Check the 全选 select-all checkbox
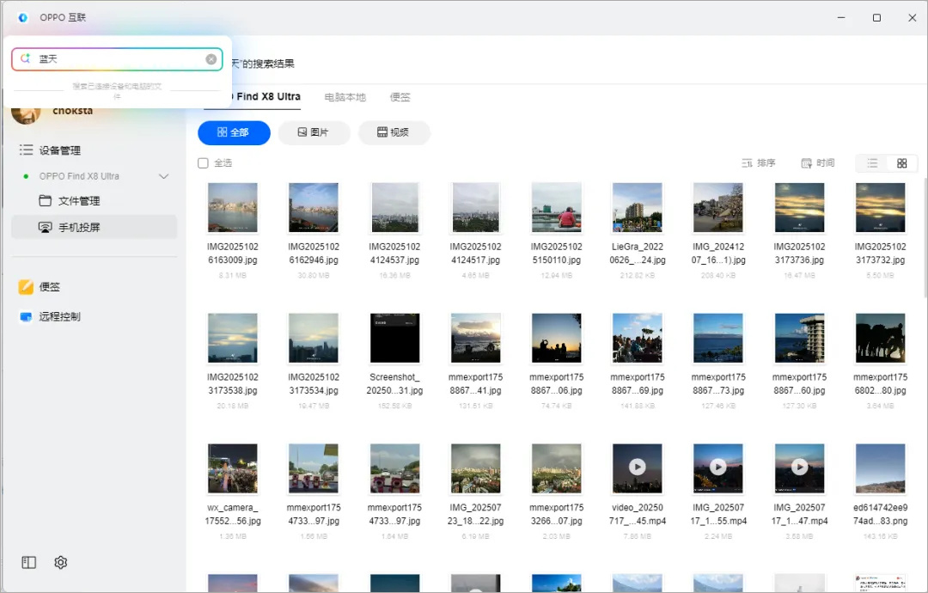This screenshot has height=593, width=928. (x=204, y=163)
